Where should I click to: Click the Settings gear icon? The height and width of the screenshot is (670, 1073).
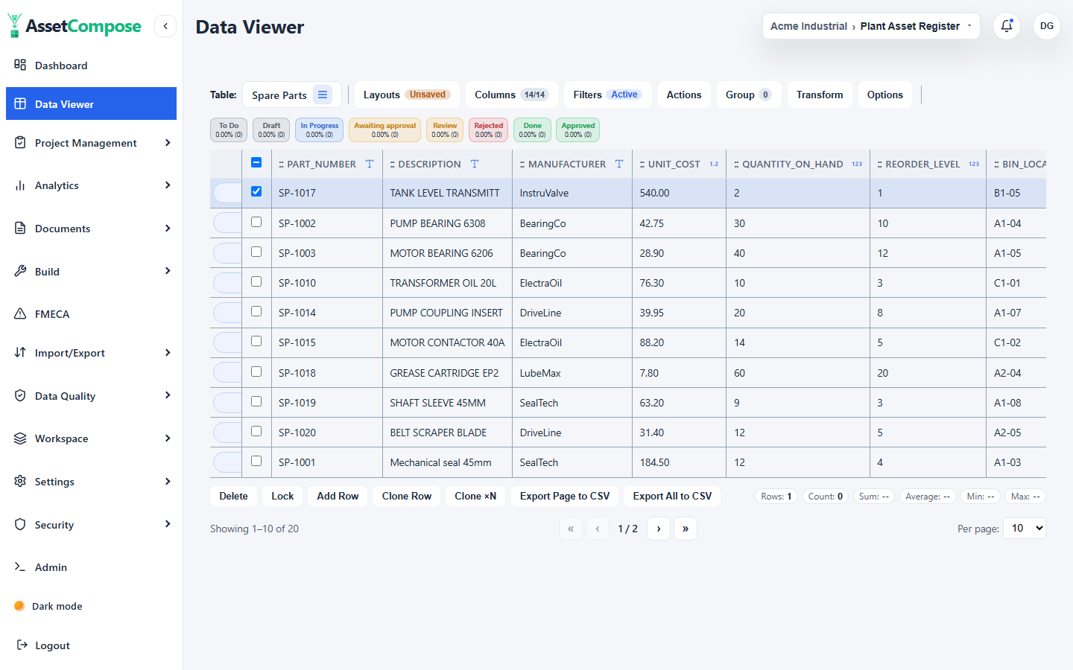[x=20, y=481]
